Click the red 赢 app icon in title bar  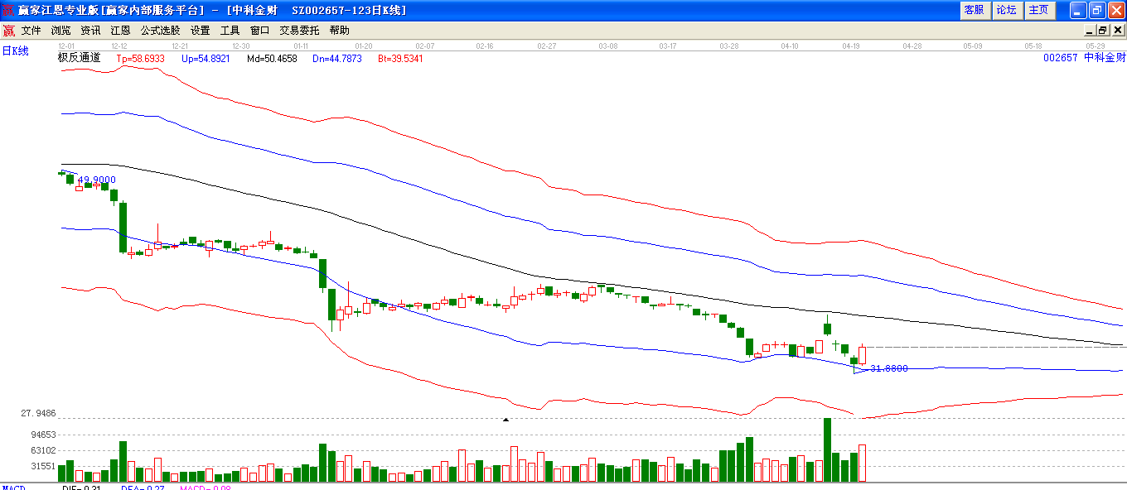coord(8,11)
